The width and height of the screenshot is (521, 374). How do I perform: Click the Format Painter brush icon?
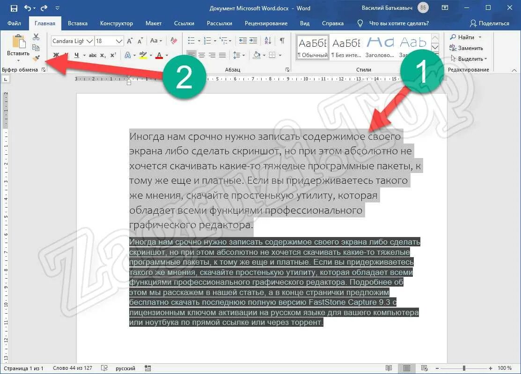[x=36, y=58]
